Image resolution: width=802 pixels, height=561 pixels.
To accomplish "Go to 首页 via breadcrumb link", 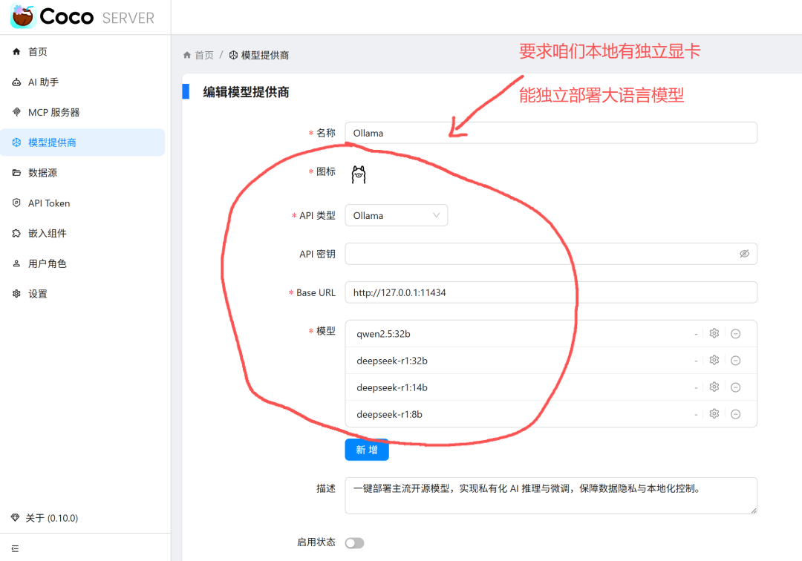I will [x=202, y=54].
